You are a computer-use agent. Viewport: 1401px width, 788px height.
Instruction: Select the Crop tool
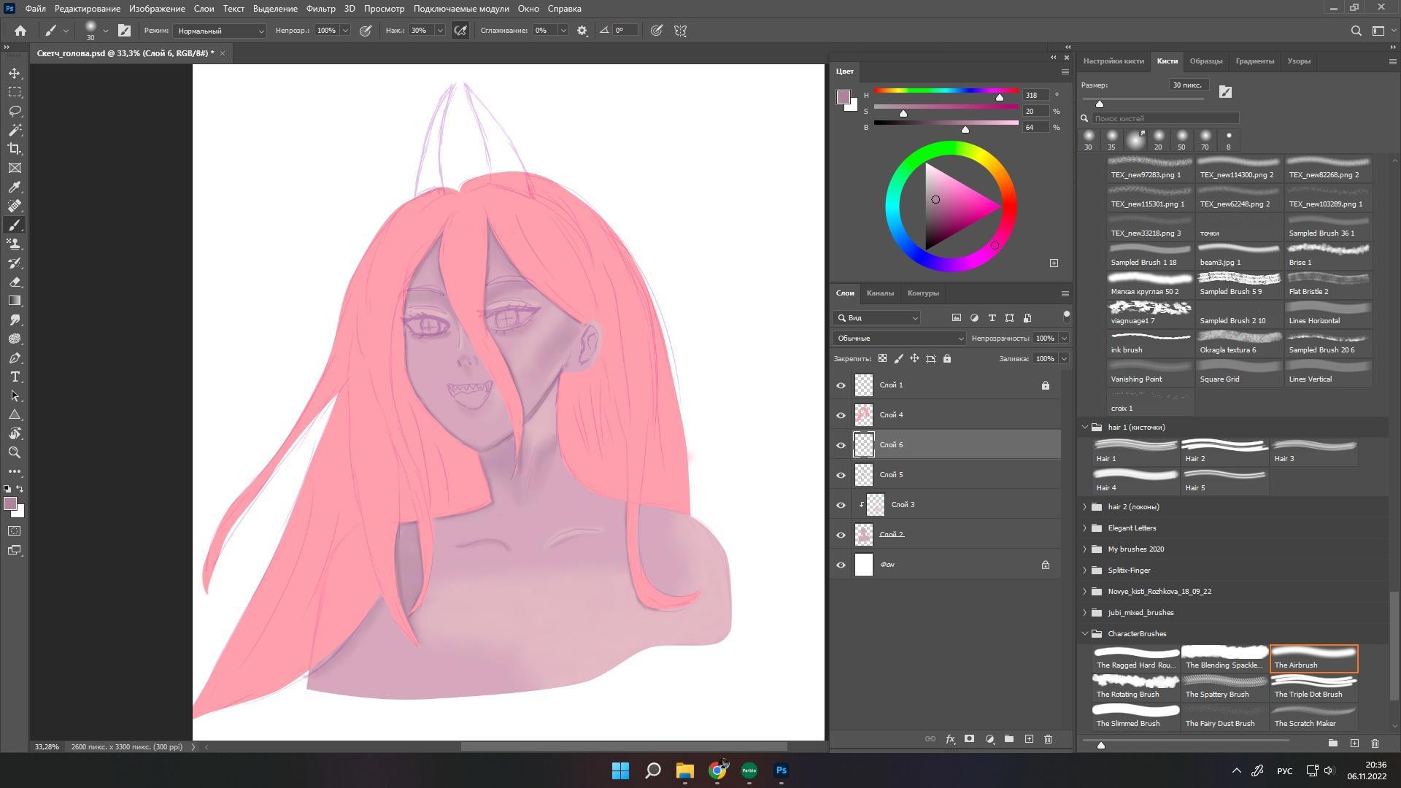[15, 149]
